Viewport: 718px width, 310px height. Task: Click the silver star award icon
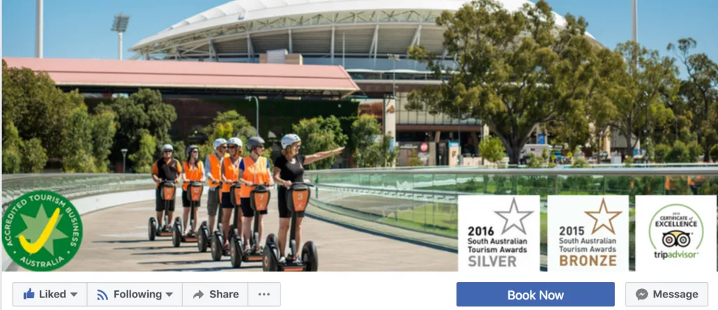pos(514,216)
